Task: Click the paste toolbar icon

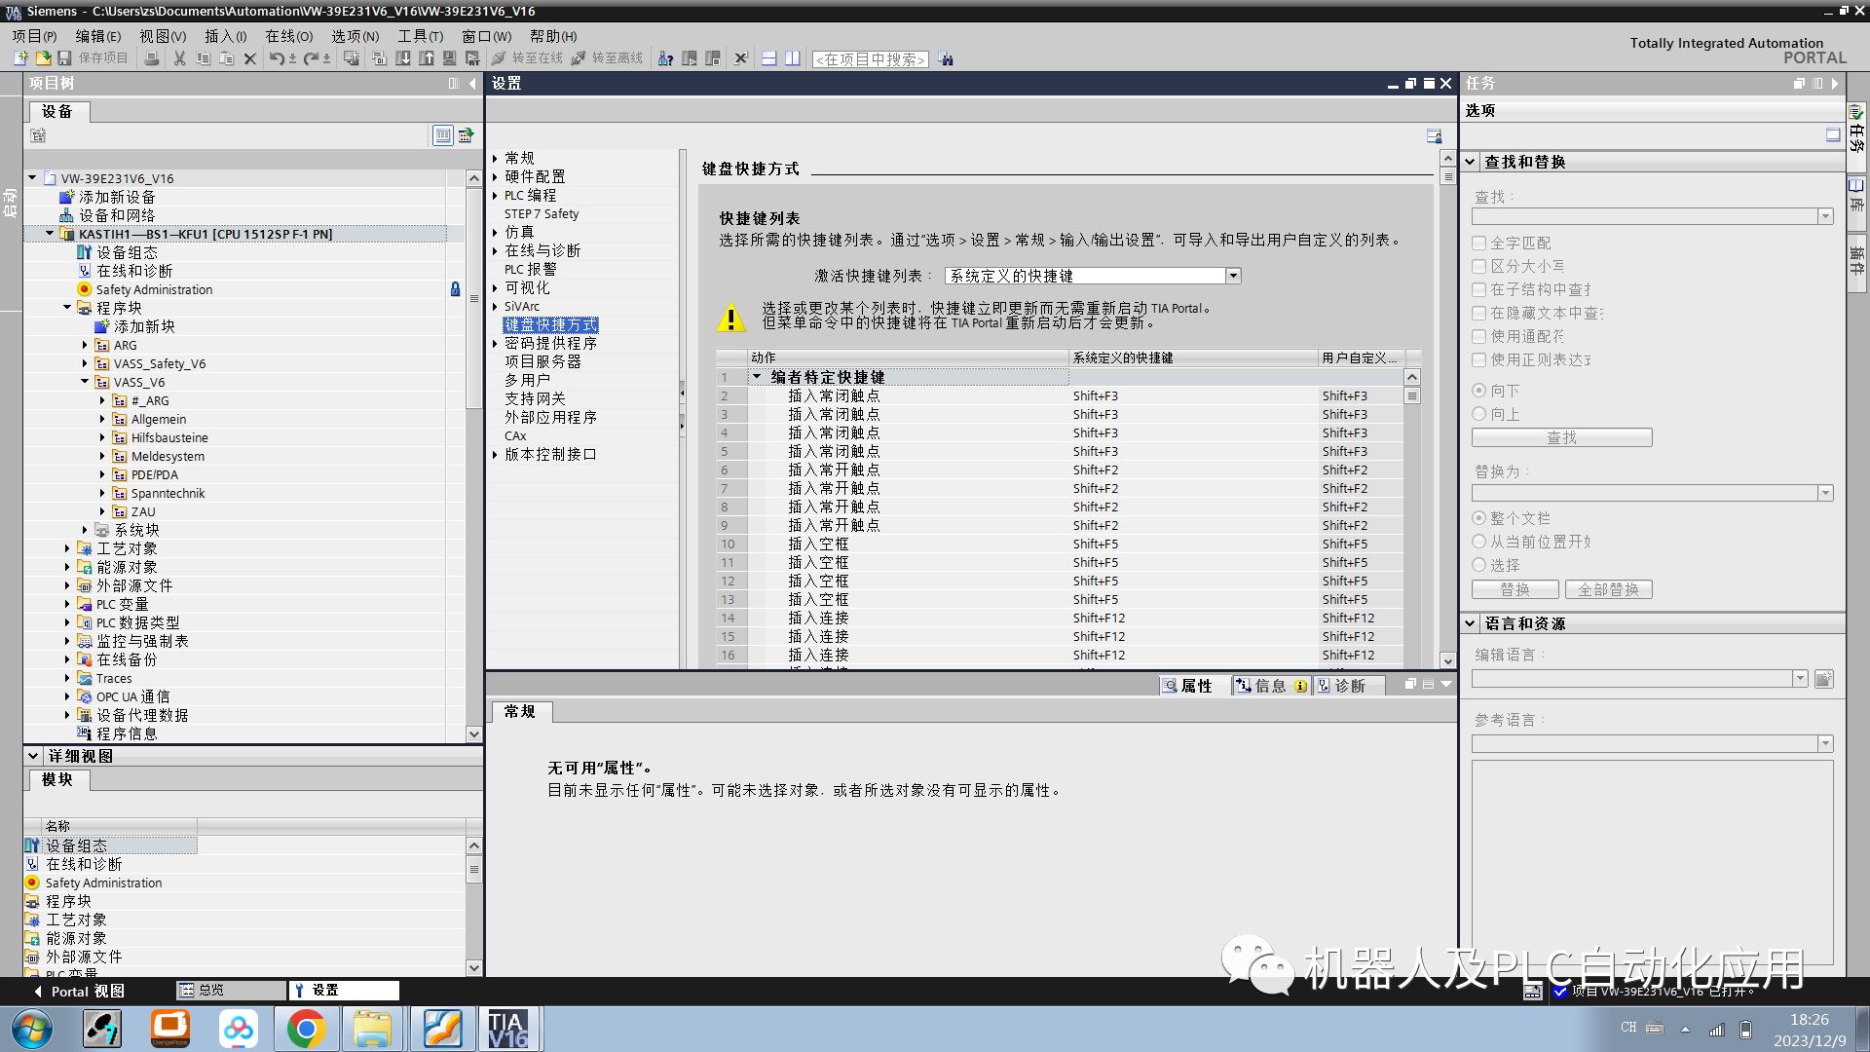Action: point(226,58)
